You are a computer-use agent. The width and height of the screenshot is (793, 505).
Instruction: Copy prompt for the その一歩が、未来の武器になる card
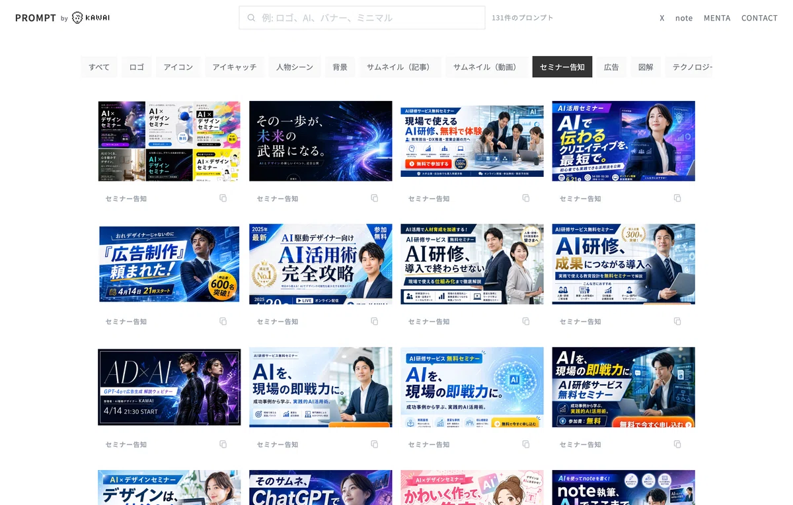[x=374, y=198]
